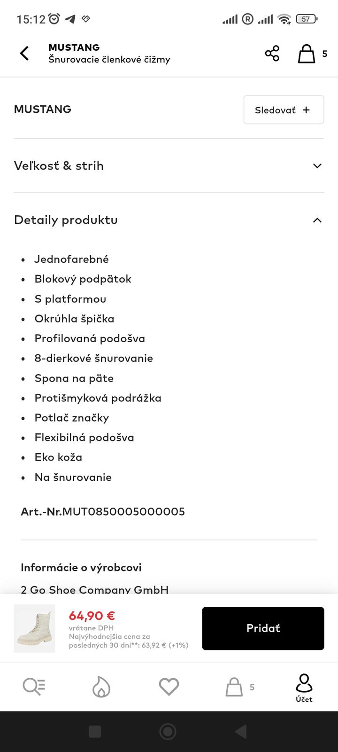The height and width of the screenshot is (752, 338).
Task: Tap the boot product thumbnail
Action: pyautogui.click(x=34, y=628)
